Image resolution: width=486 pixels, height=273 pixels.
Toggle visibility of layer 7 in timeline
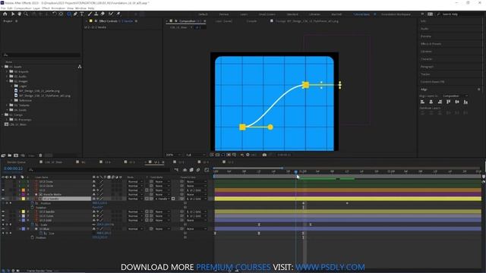3,216
